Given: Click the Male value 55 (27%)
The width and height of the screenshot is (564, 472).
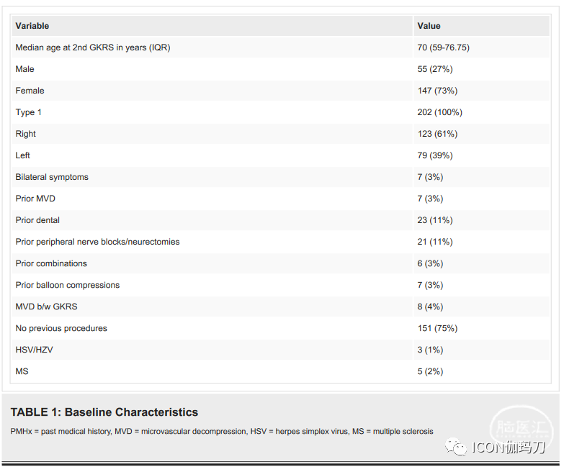Looking at the screenshot, I should (x=435, y=69).
